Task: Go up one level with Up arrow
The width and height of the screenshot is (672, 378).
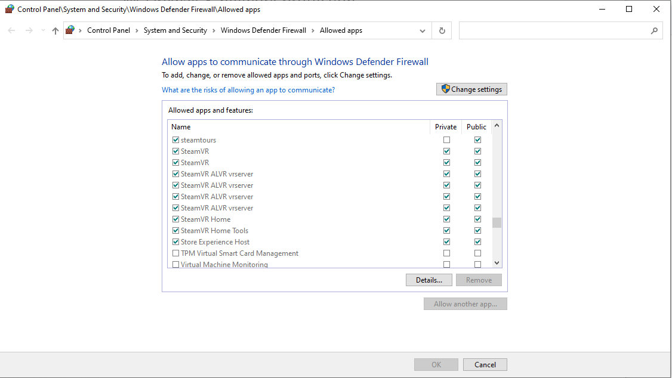Action: [56, 30]
